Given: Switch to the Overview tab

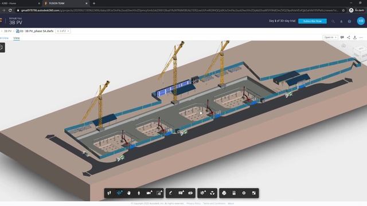Looking at the screenshot, I should coord(4,38).
